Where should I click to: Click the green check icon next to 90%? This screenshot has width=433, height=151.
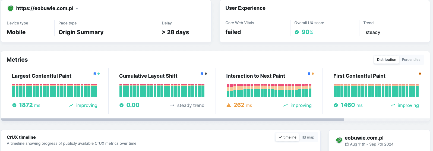coord(297,32)
